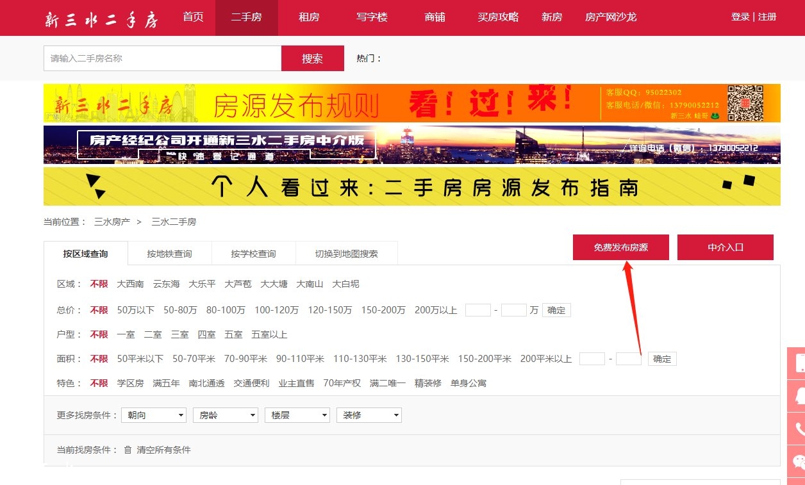Go to 首页 in the top navigation

coord(193,17)
